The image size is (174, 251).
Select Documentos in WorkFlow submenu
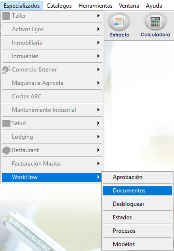coord(137,191)
